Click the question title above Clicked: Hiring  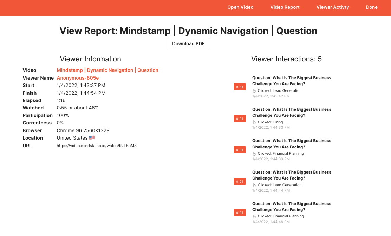(x=292, y=112)
